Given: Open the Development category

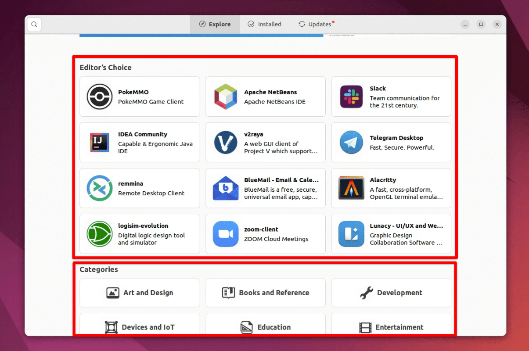Looking at the screenshot, I should point(391,293).
